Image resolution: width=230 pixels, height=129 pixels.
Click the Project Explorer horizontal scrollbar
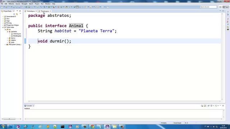11,119
